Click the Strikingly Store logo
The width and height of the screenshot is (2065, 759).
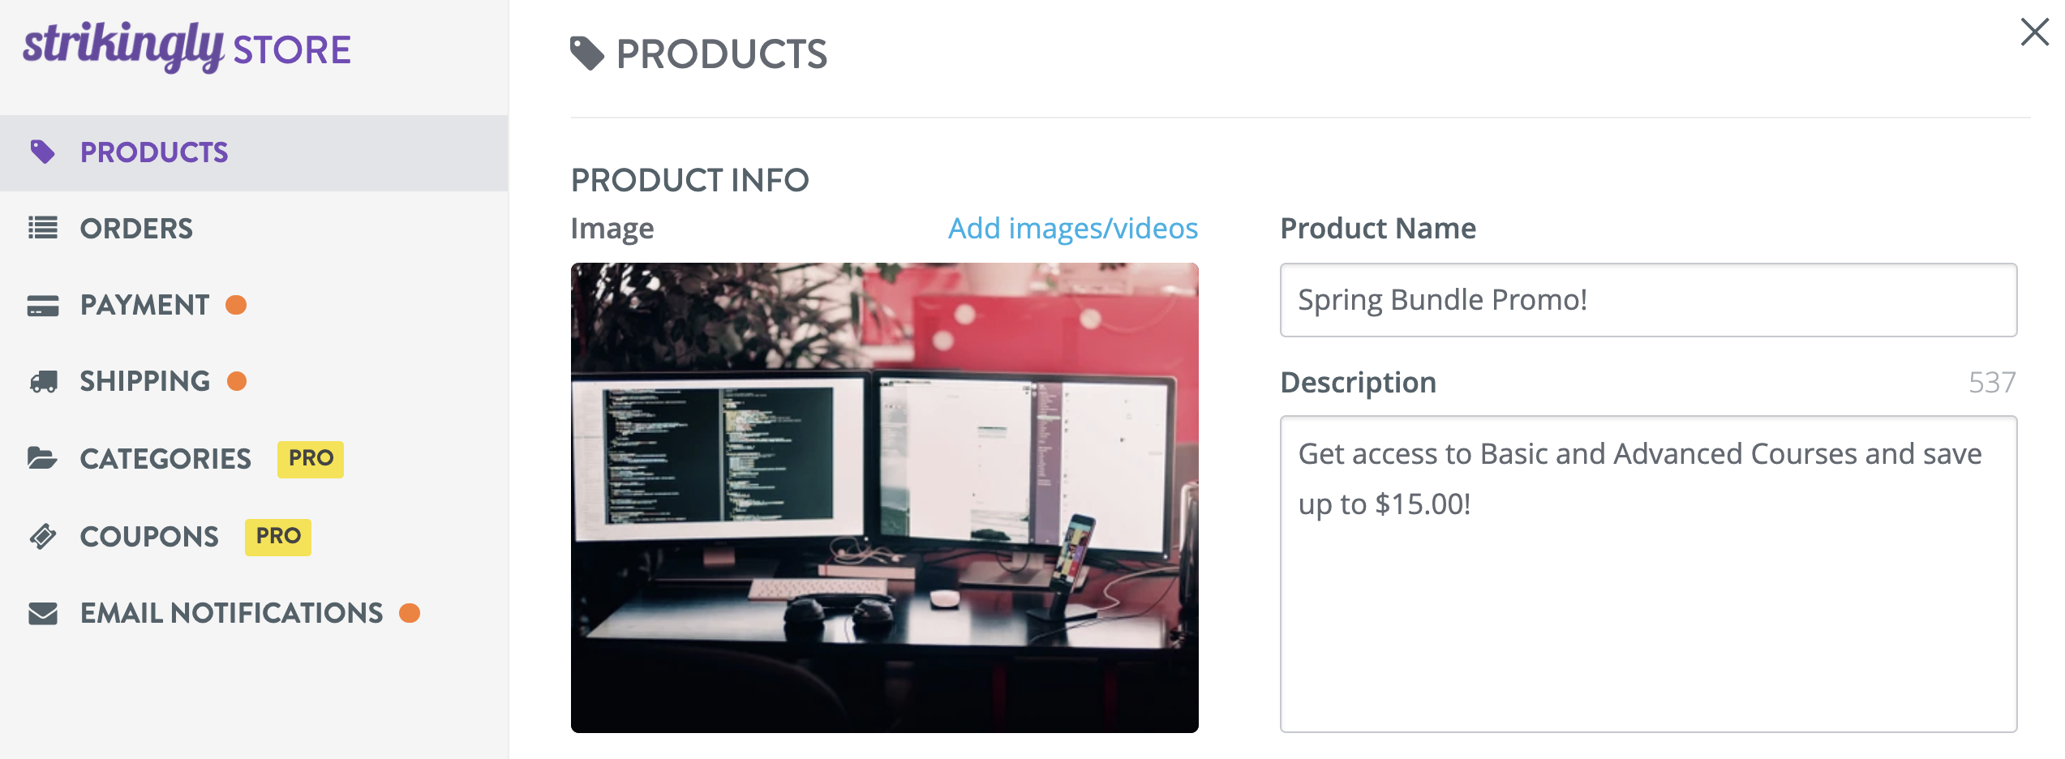[x=187, y=47]
